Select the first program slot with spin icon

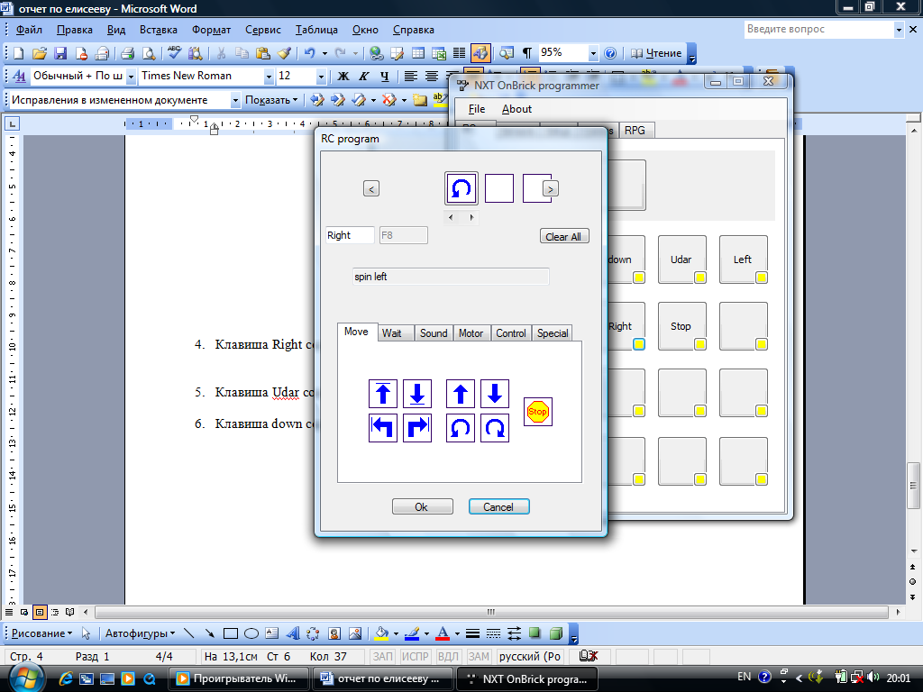coord(461,188)
